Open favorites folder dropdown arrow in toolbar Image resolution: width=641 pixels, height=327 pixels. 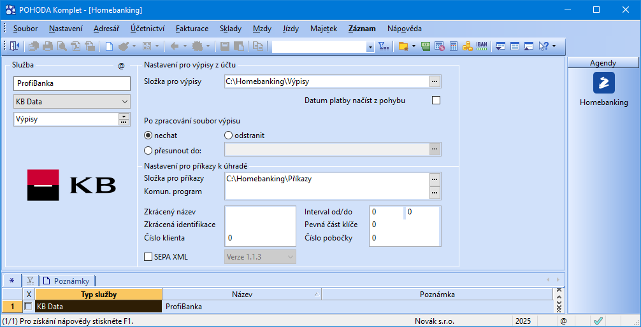coord(414,46)
